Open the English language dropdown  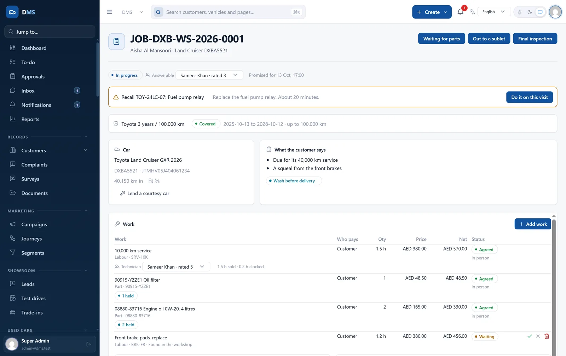pos(494,12)
